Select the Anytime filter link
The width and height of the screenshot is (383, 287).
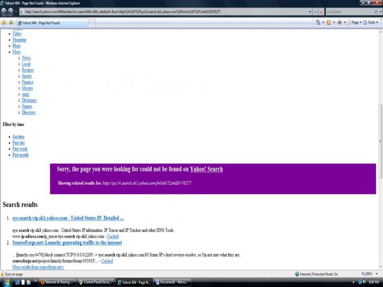(18, 137)
